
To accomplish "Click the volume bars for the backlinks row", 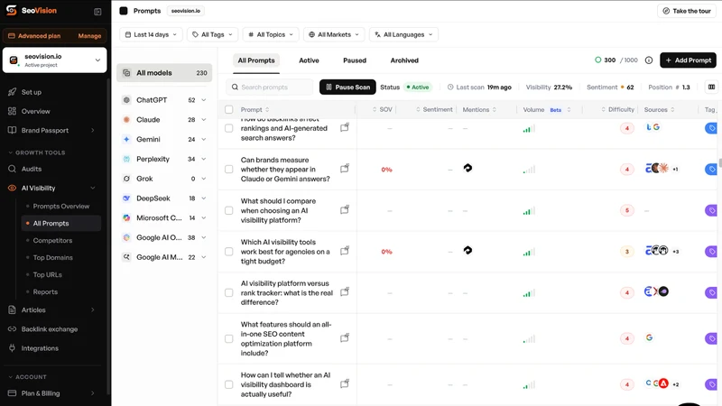I will 529,129.
